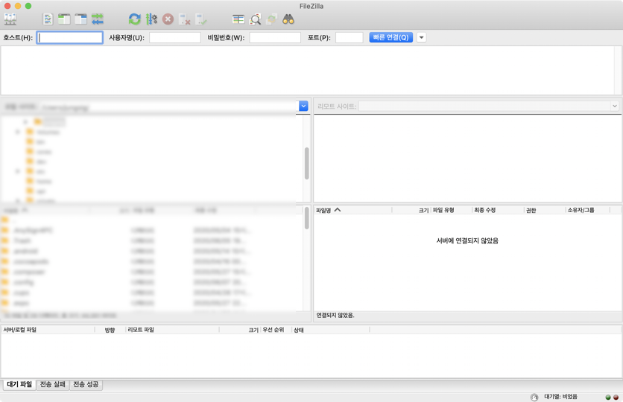Toggle the message log display
The height and width of the screenshot is (402, 623).
click(48, 19)
